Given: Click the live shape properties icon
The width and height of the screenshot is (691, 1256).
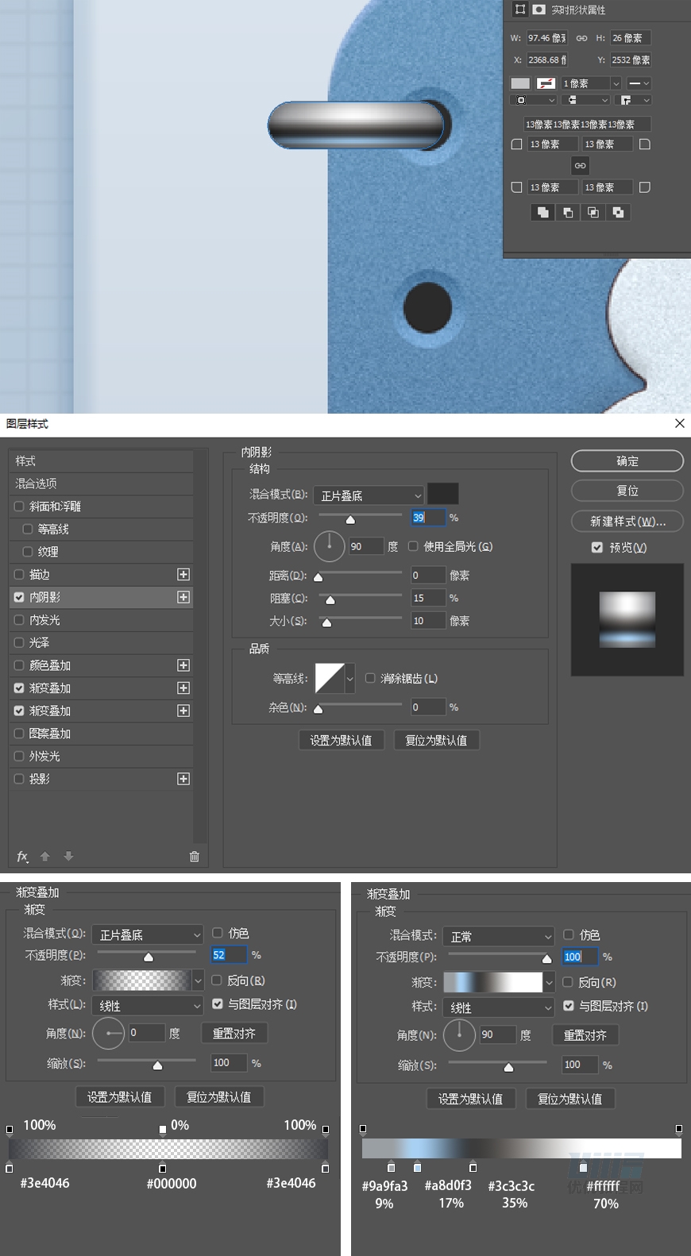Looking at the screenshot, I should pyautogui.click(x=520, y=10).
